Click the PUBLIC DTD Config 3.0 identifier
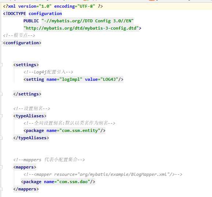The image size is (212, 197). pos(78,21)
